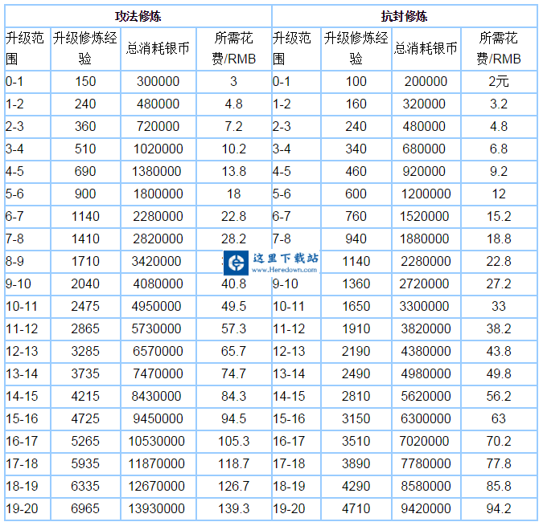Click the 139.3 cost cell

click(233, 509)
